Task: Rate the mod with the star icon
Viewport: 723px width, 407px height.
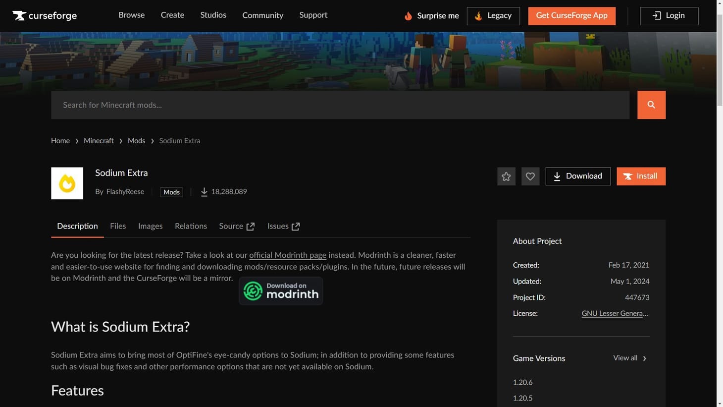Action: [506, 176]
